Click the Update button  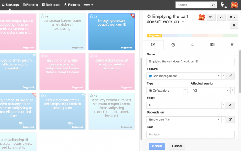coord(157,146)
